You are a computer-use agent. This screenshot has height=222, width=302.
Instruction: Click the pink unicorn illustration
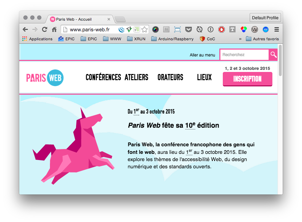coord(73,146)
